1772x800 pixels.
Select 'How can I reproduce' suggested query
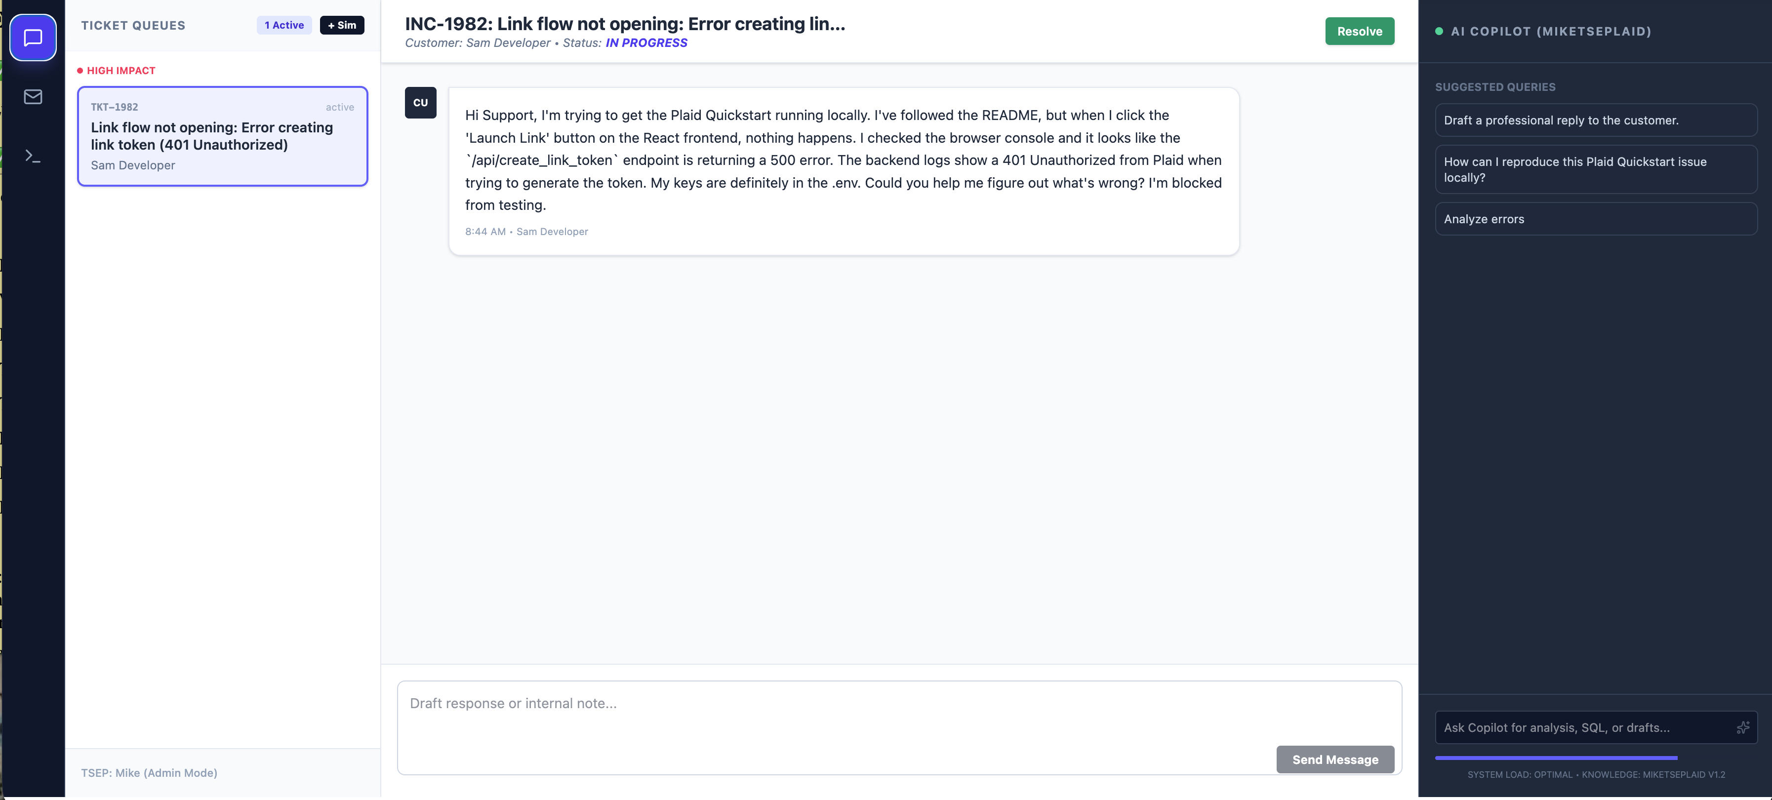tap(1595, 169)
